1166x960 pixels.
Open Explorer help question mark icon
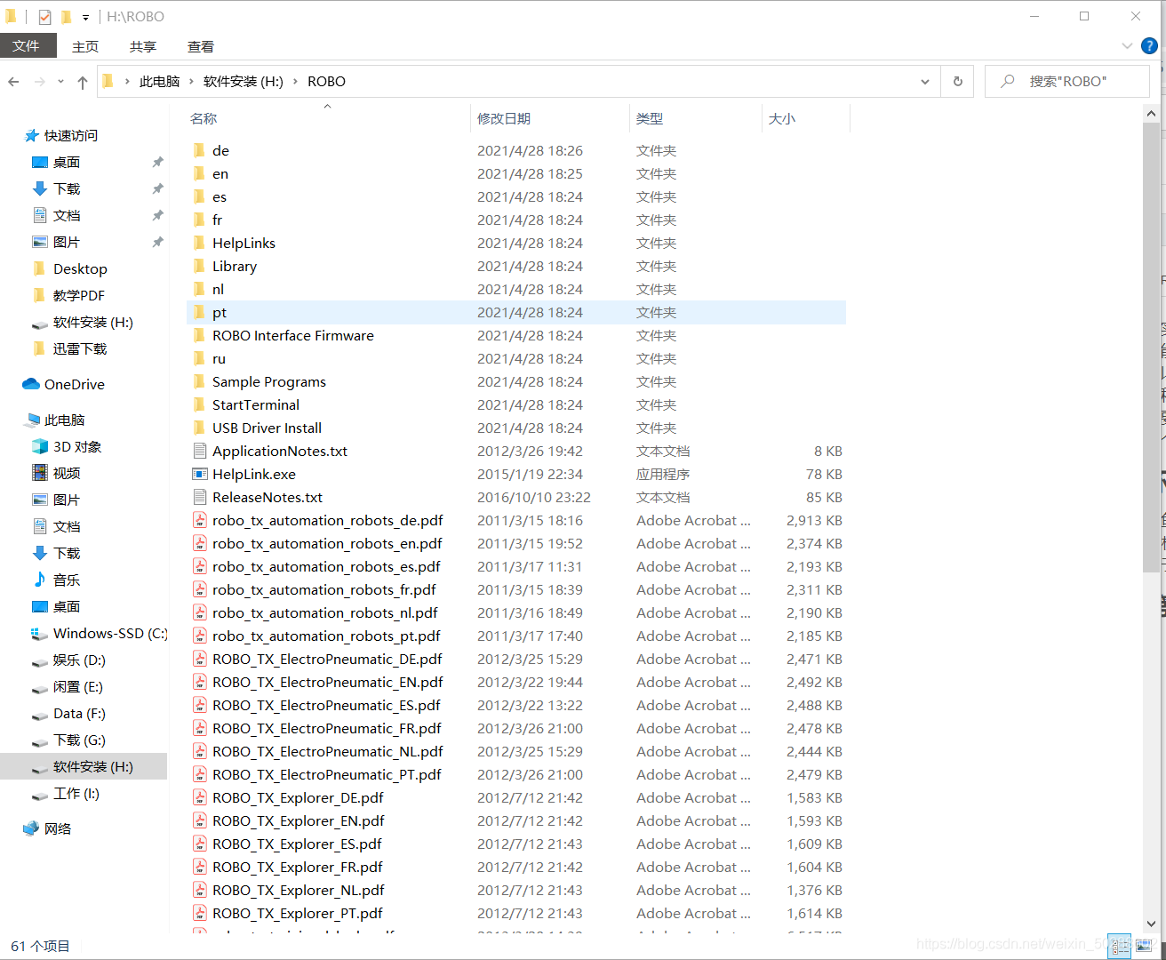(x=1149, y=46)
